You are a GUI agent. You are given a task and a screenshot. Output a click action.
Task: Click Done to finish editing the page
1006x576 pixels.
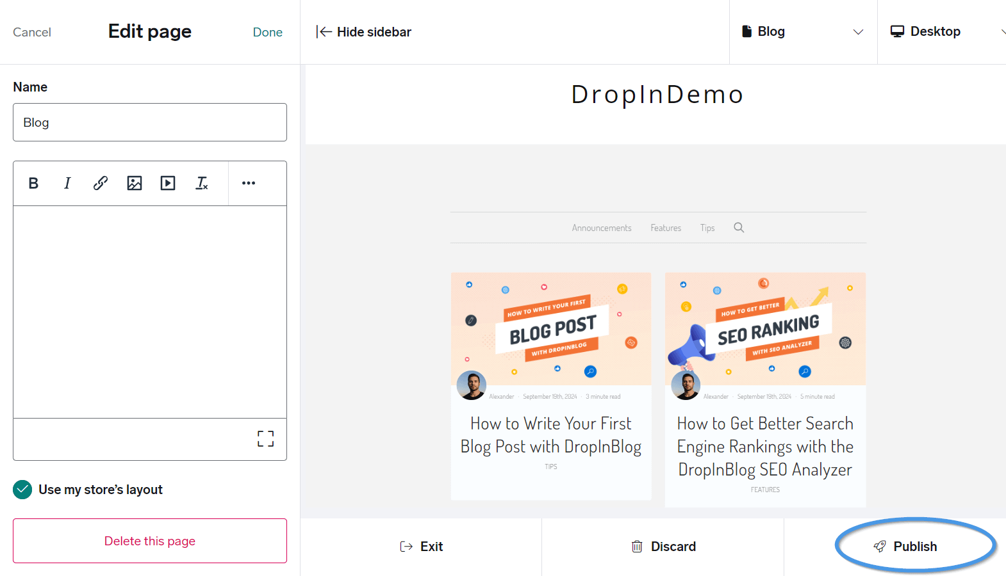[268, 32]
